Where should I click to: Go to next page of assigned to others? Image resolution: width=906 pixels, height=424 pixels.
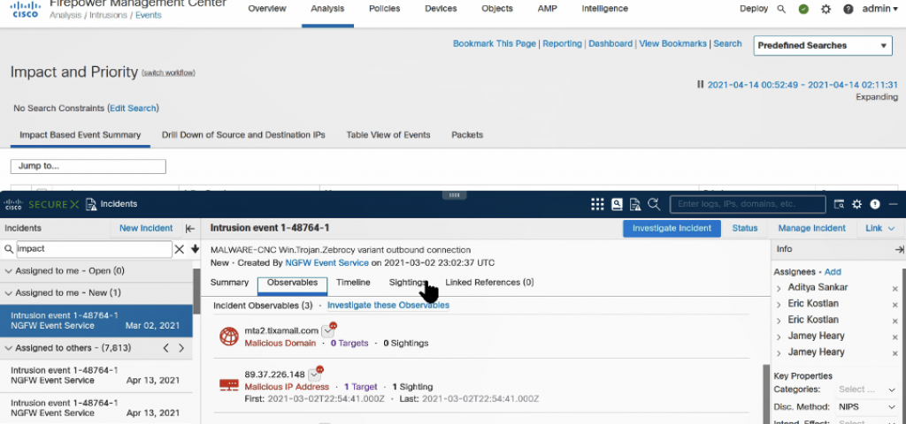(x=181, y=348)
